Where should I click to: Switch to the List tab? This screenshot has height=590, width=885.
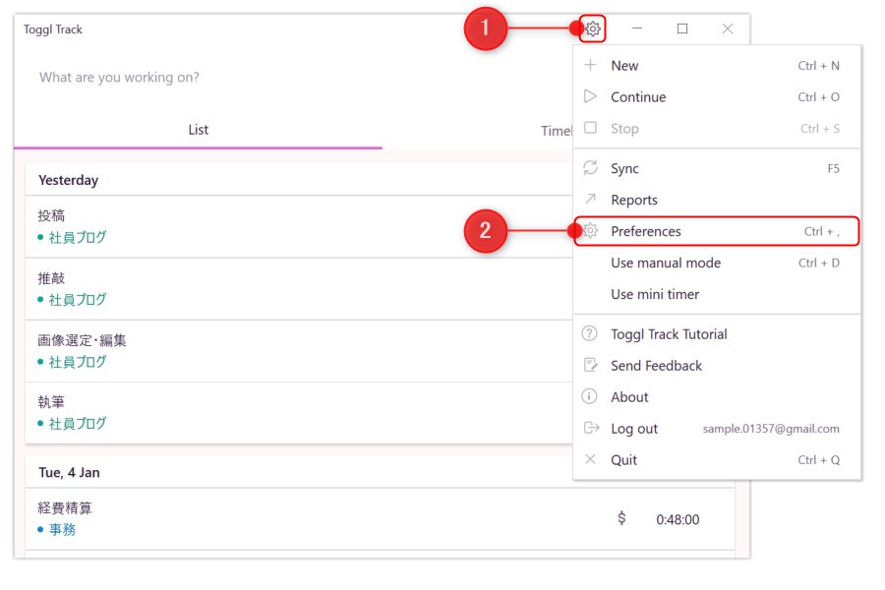pyautogui.click(x=198, y=130)
